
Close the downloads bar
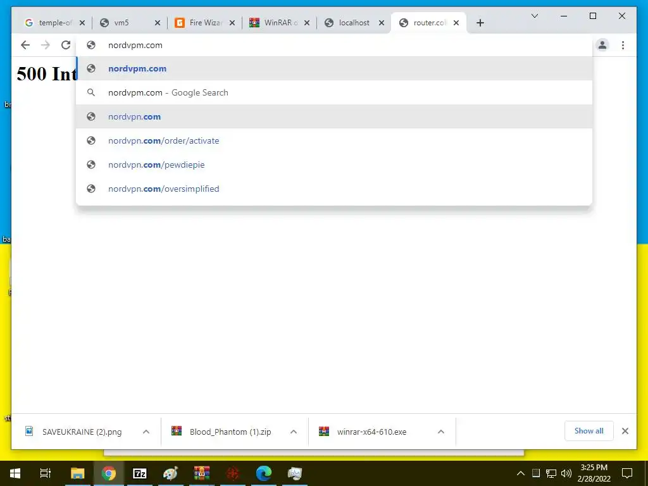pyautogui.click(x=625, y=431)
